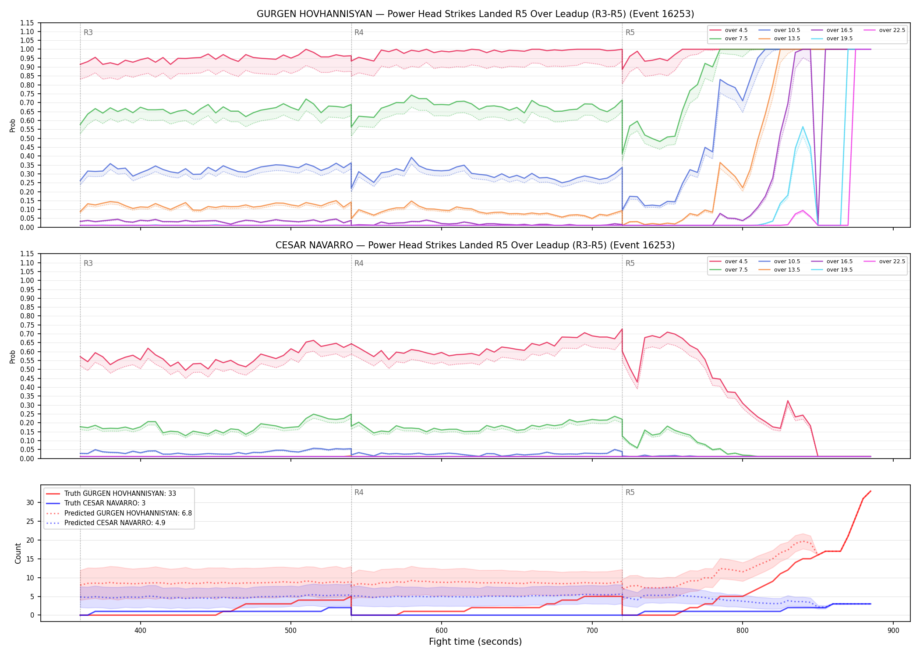
Task: Click the R4 round label in Hovhannisyan chart
Action: [359, 32]
